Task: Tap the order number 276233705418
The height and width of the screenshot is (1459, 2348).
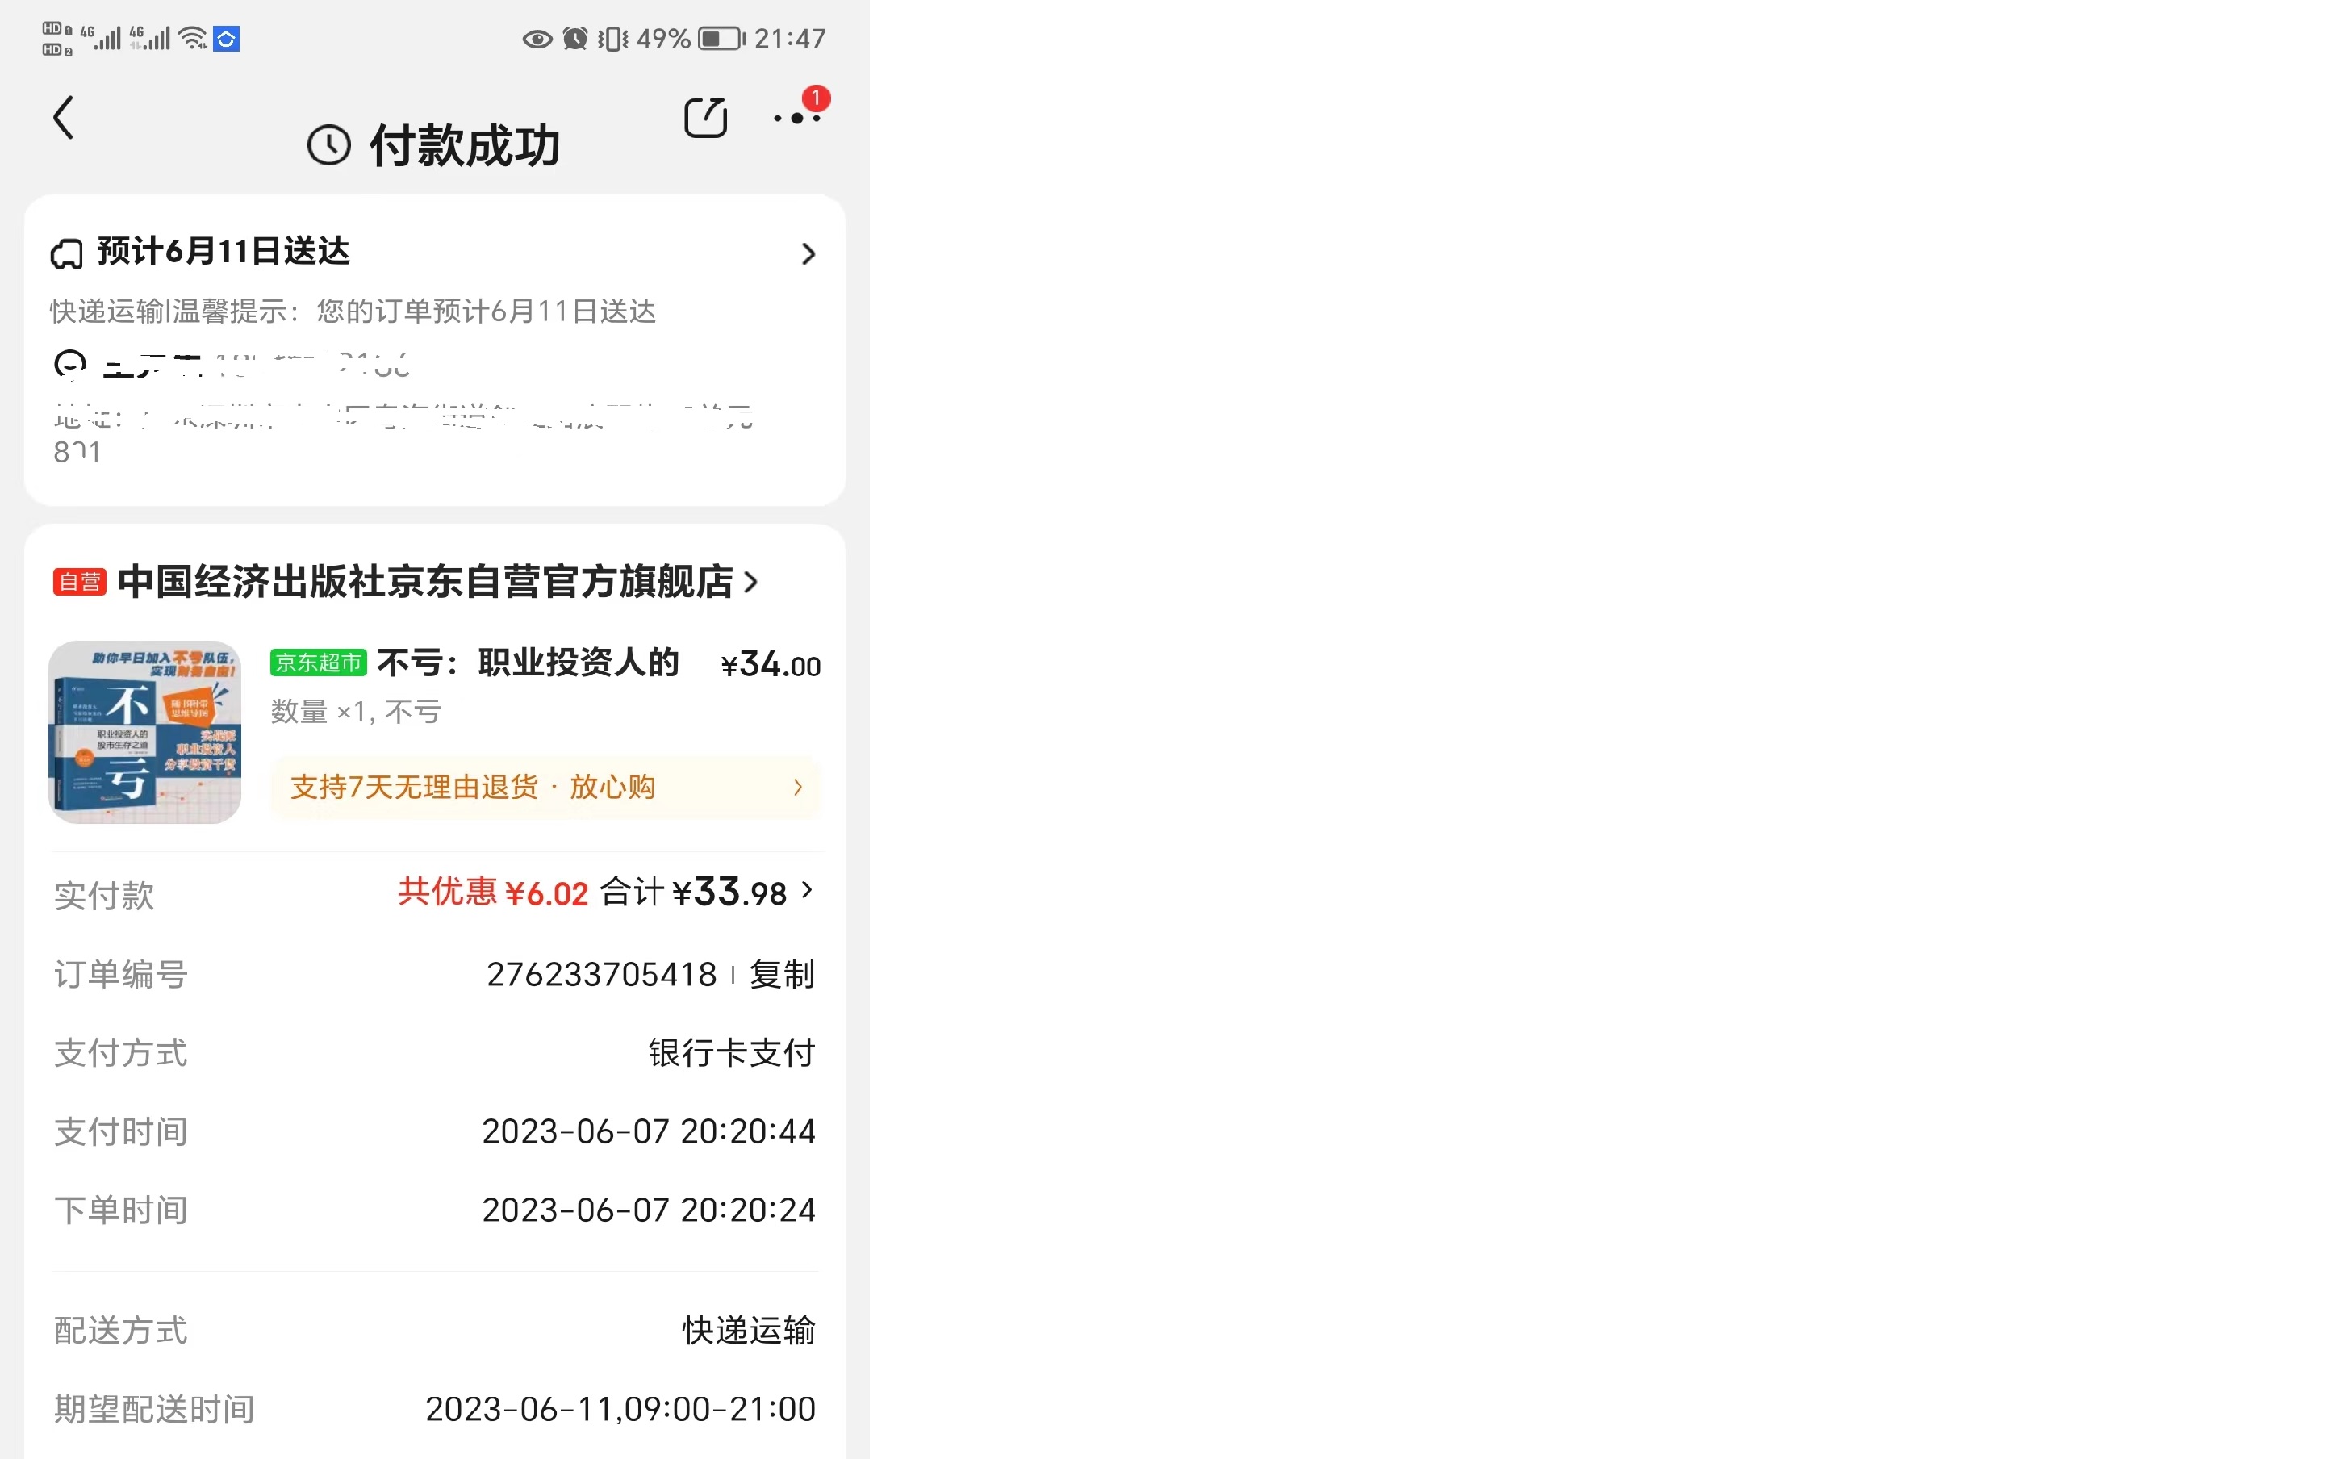Action: coord(601,974)
